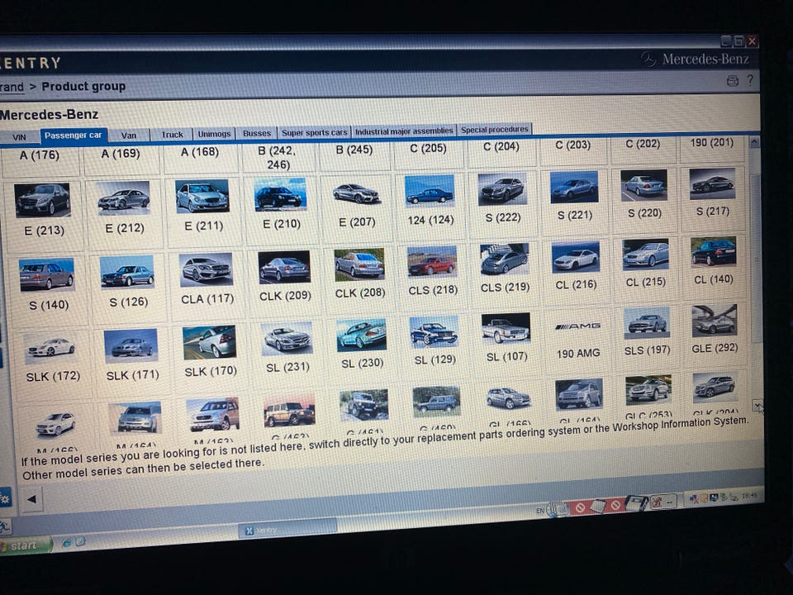793x595 pixels.
Task: Click the EN language indicator in tray
Action: click(x=540, y=511)
